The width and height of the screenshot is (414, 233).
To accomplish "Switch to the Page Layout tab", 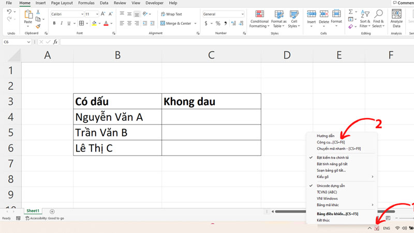I will click(x=62, y=3).
